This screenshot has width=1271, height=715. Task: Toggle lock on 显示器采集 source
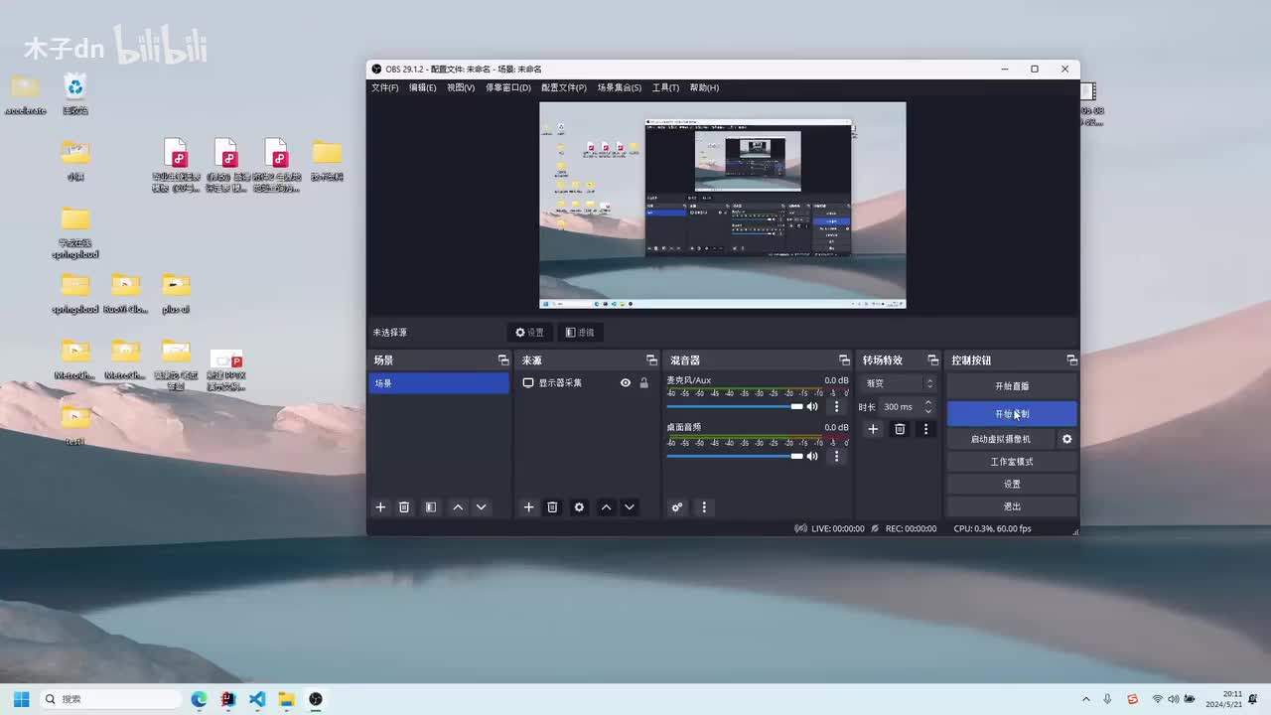643,382
